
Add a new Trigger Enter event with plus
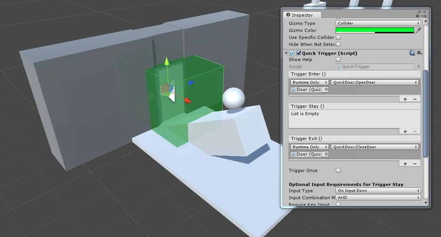pyautogui.click(x=405, y=99)
